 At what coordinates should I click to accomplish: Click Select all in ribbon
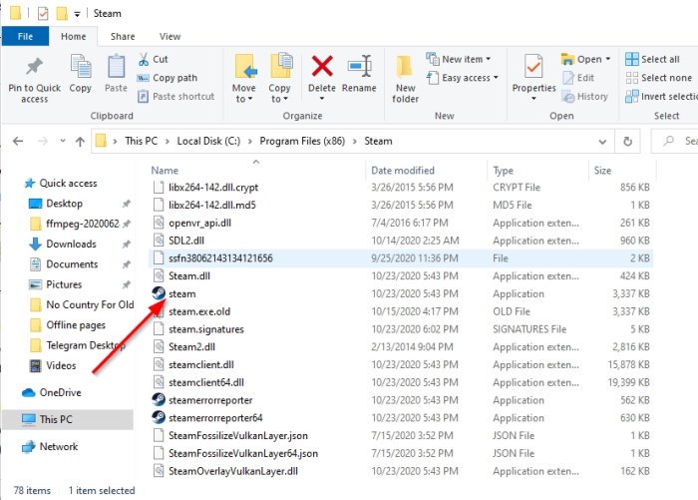(652, 59)
